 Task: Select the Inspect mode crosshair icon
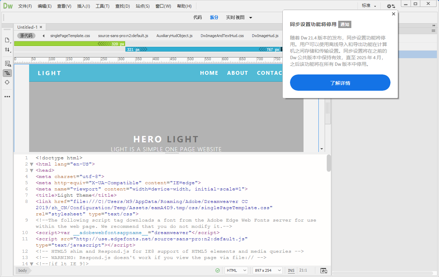(7, 82)
